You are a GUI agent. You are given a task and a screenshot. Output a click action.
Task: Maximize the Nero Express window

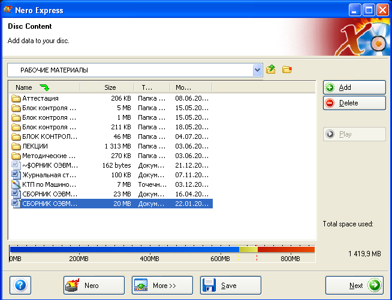pos(369,10)
